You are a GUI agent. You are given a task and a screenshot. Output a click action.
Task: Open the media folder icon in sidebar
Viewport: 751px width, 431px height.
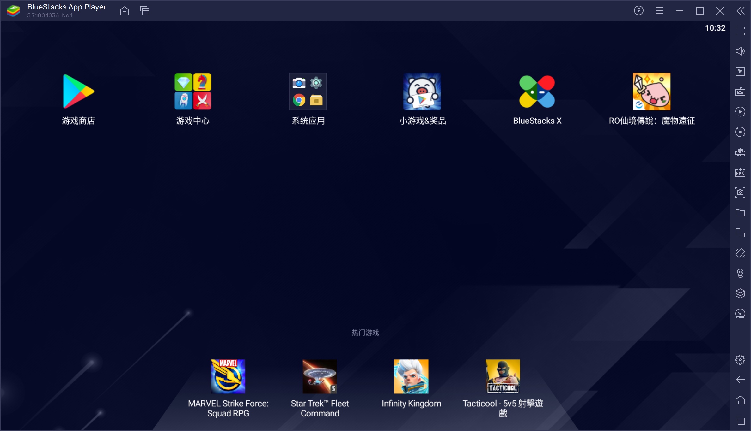pyautogui.click(x=740, y=213)
